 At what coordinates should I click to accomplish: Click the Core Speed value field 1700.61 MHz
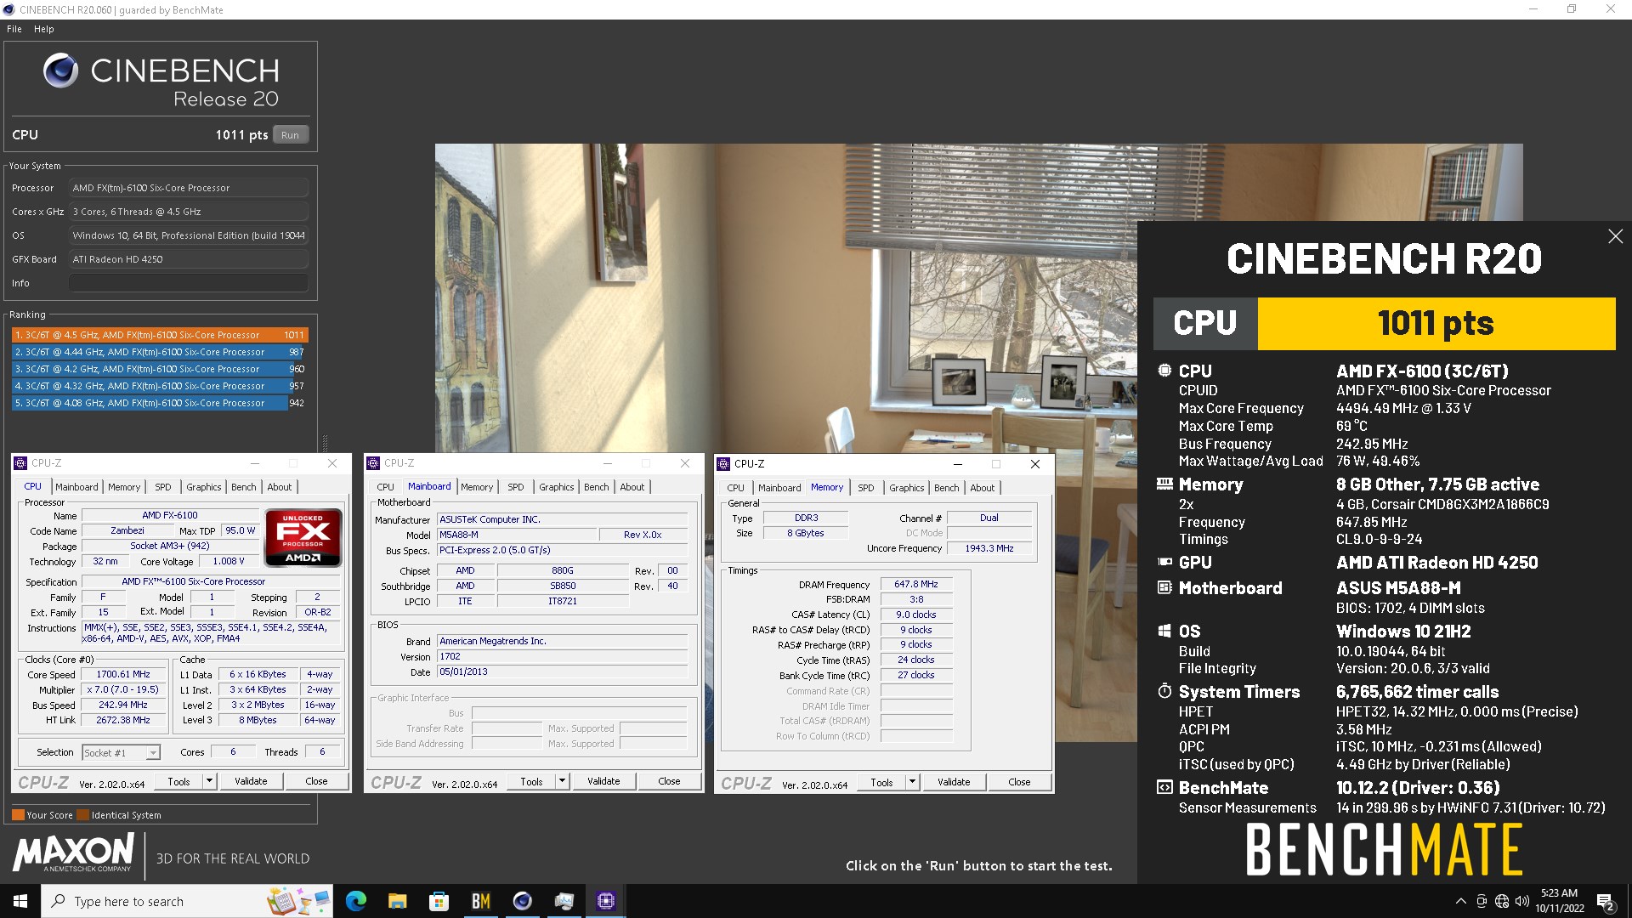click(123, 674)
